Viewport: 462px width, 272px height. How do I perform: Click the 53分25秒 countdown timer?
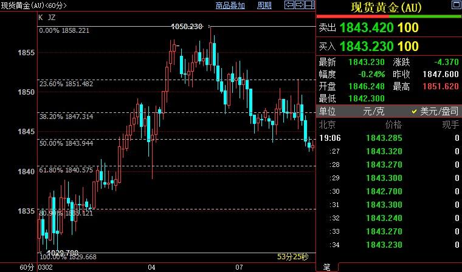292,257
